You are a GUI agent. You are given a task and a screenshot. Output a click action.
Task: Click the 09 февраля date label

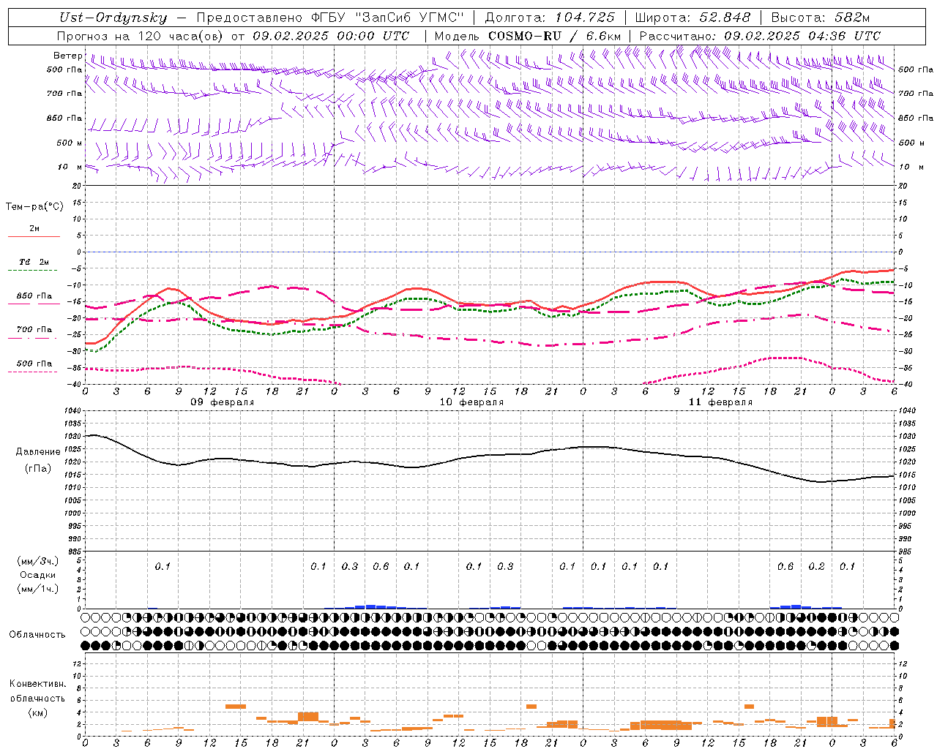point(223,402)
